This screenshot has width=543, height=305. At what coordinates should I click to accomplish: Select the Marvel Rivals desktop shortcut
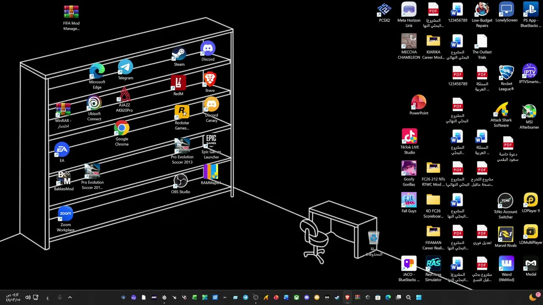coord(506,238)
